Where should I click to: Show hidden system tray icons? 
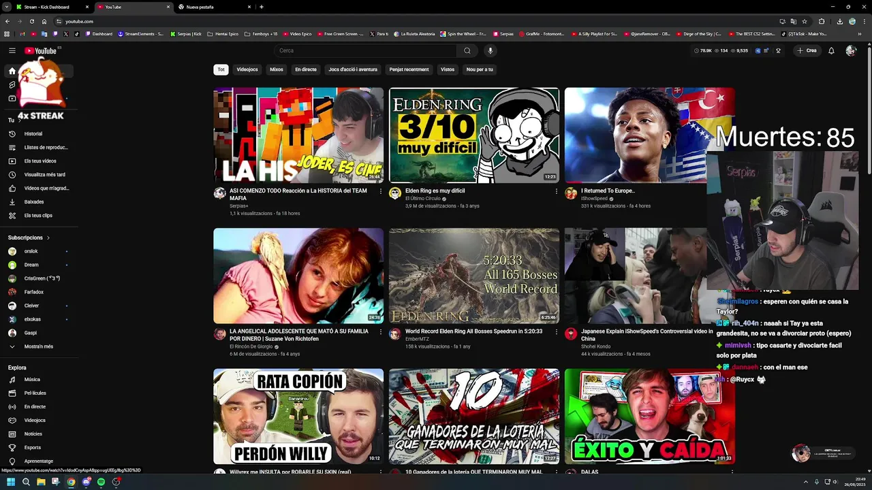pos(806,482)
